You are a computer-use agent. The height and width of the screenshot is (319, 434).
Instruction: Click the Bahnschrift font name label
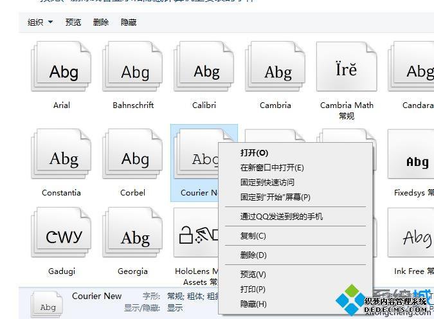(133, 105)
